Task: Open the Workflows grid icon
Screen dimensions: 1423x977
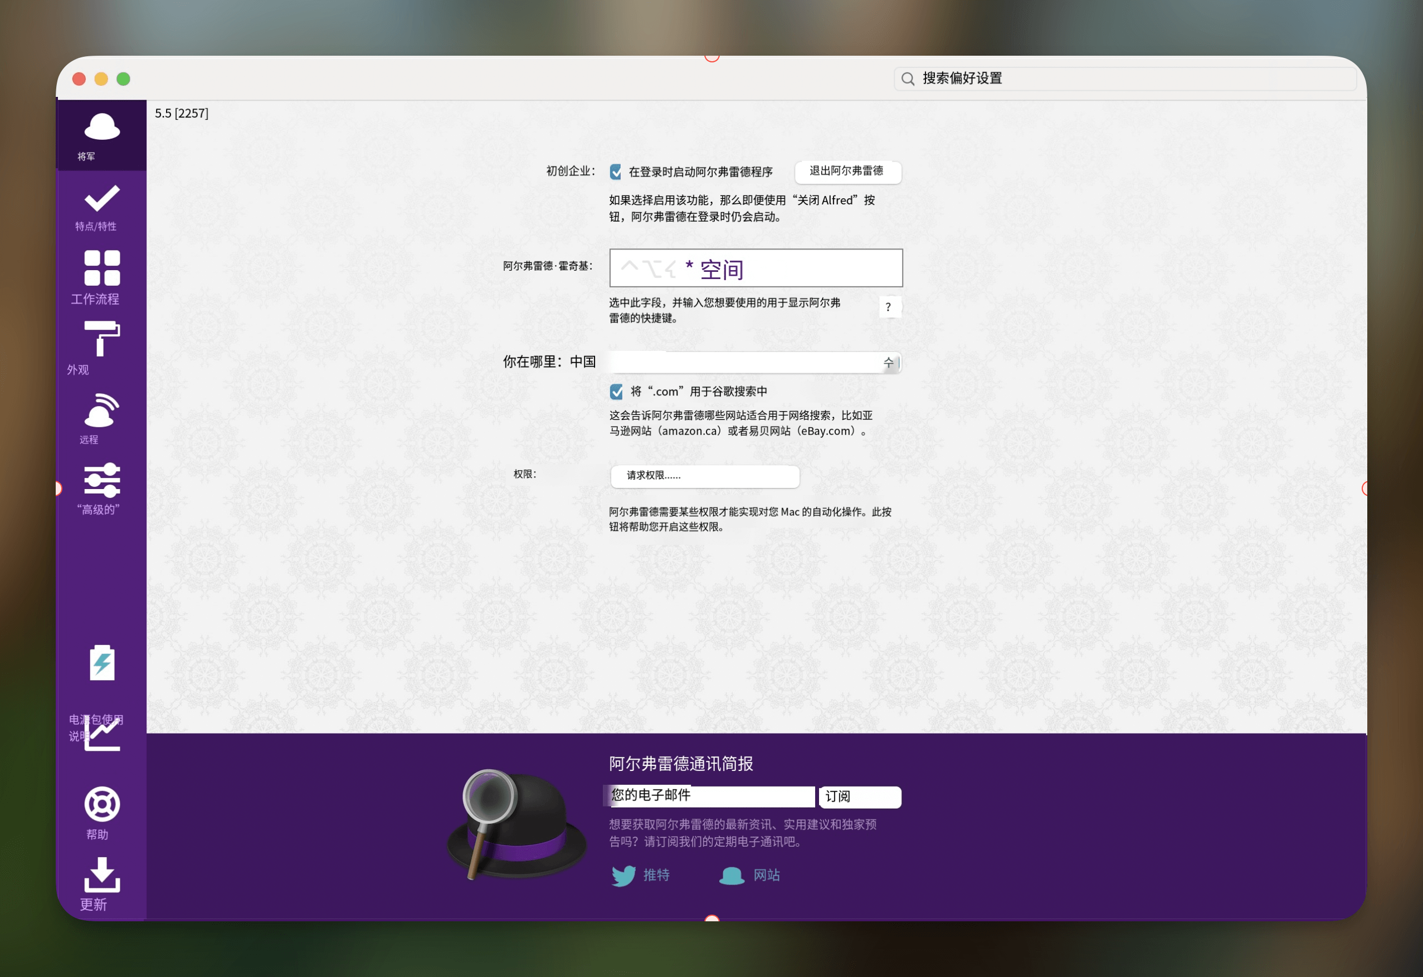Action: 101,268
